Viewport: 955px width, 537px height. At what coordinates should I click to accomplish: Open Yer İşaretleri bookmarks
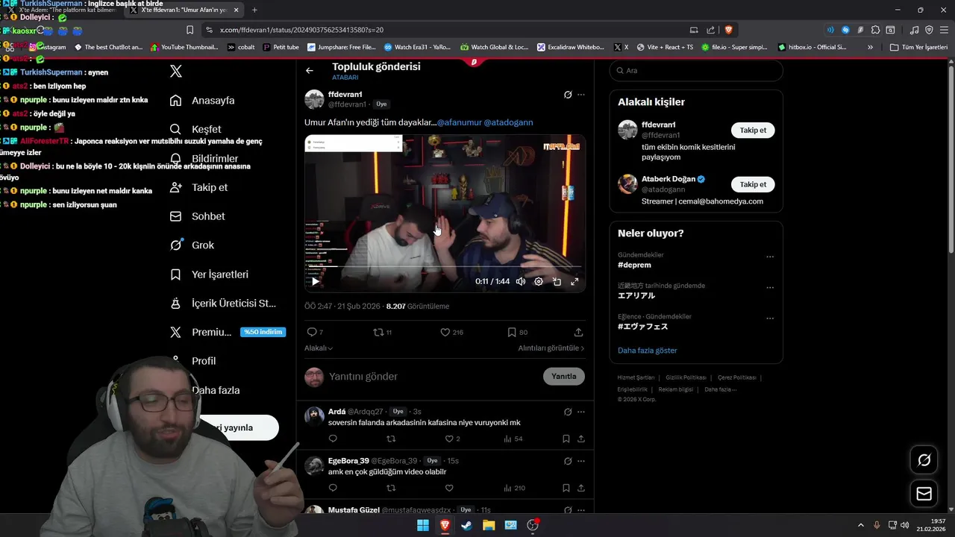[209, 274]
